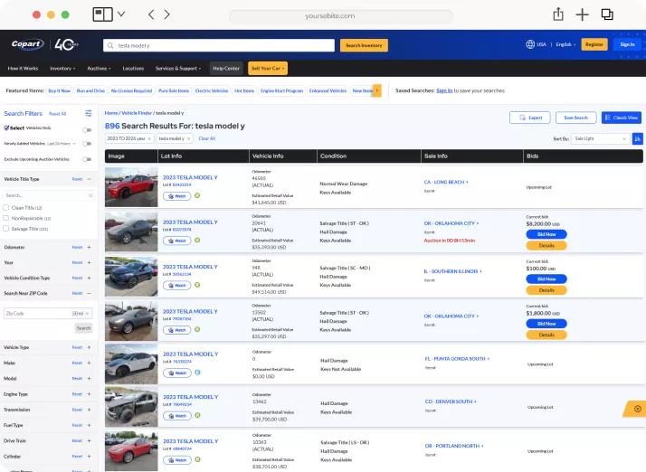Expand the Make filter
The height and width of the screenshot is (472, 646).
(89, 363)
